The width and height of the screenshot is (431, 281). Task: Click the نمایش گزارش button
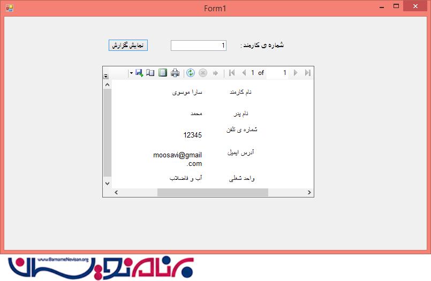128,45
